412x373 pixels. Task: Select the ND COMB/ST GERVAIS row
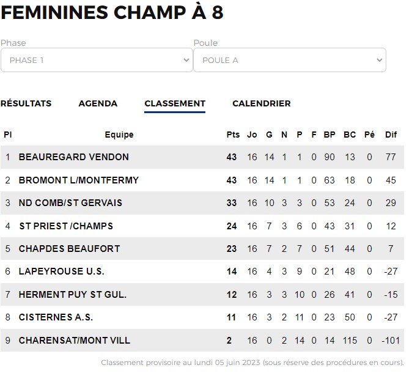coord(202,203)
